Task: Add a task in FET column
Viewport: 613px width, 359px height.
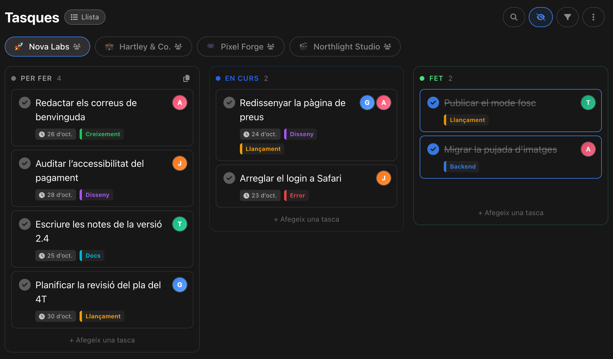Action: pyautogui.click(x=511, y=213)
